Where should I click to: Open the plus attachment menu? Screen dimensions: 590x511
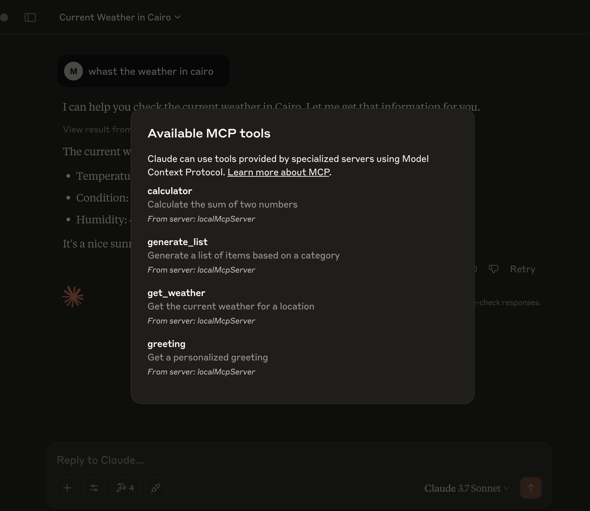pyautogui.click(x=67, y=488)
